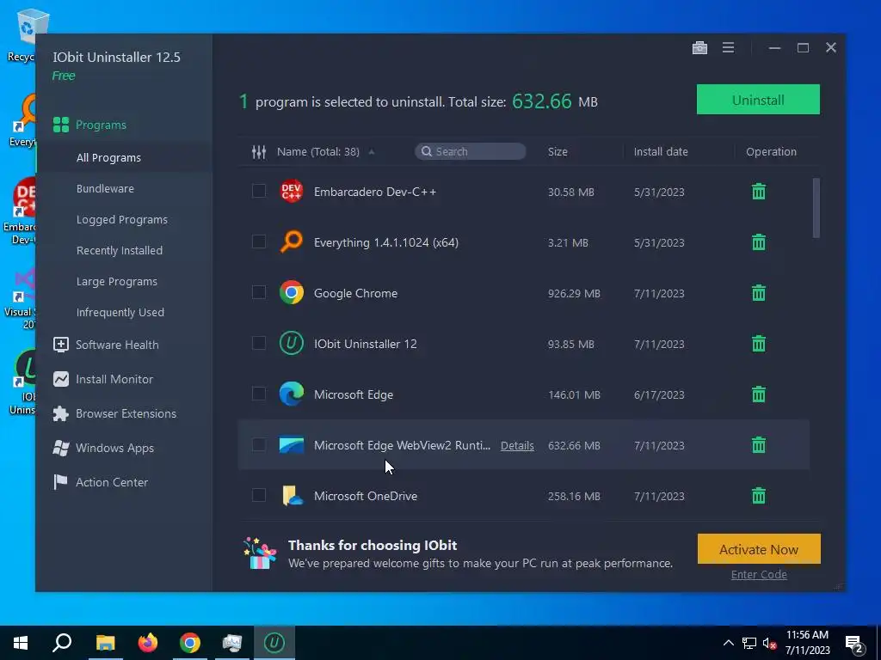This screenshot has height=660, width=881.
Task: Open the toolbox briefcase icon in title bar
Action: coord(699,48)
